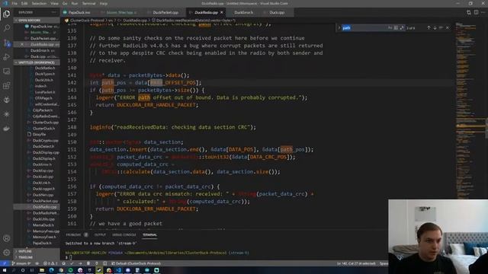
Task: Open the Search view in activity bar
Action: pyautogui.click(x=7, y=28)
